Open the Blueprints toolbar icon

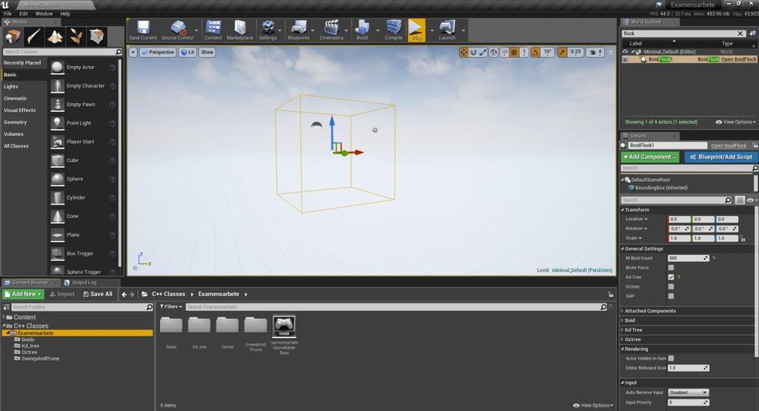(x=298, y=30)
